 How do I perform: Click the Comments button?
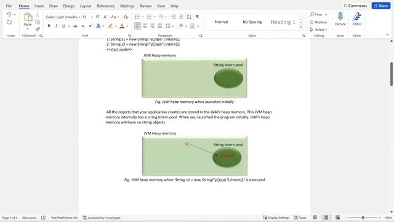(355, 6)
